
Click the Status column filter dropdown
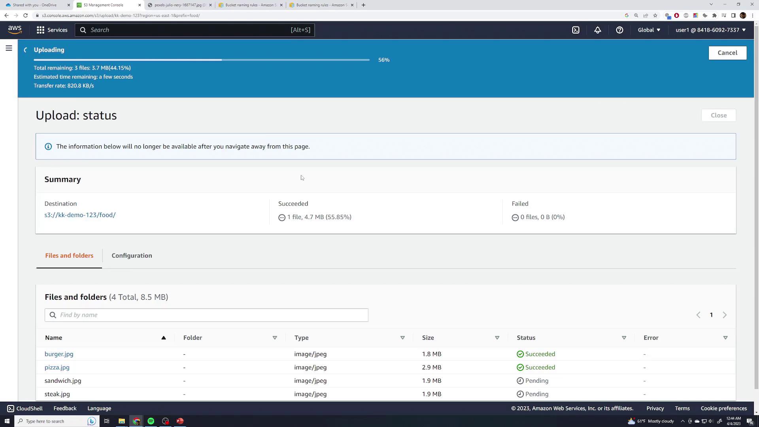coord(624,337)
